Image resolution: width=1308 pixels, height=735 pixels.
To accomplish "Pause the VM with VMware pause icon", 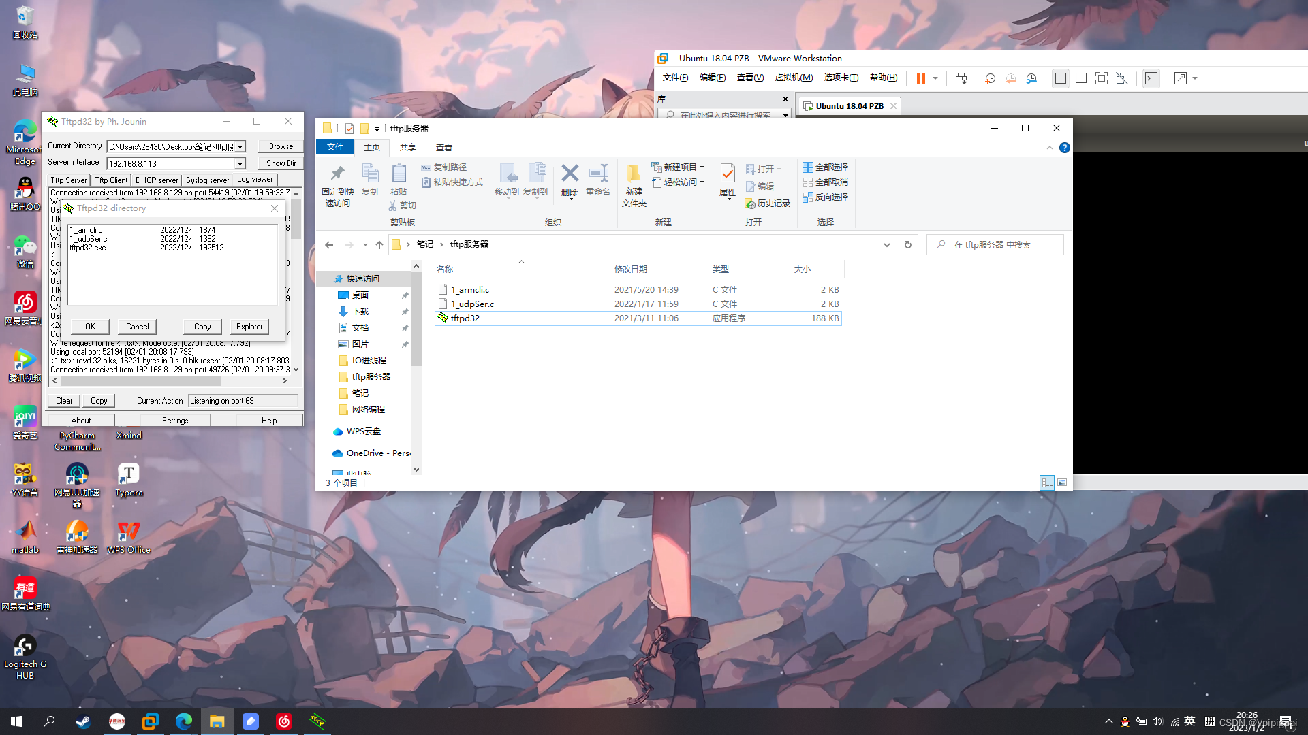I will (x=920, y=78).
